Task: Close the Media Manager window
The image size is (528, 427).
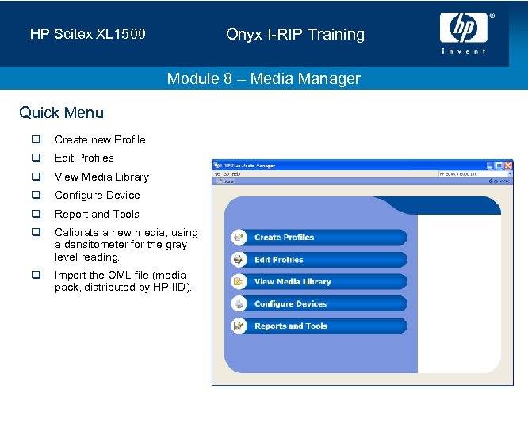Action: 508,166
